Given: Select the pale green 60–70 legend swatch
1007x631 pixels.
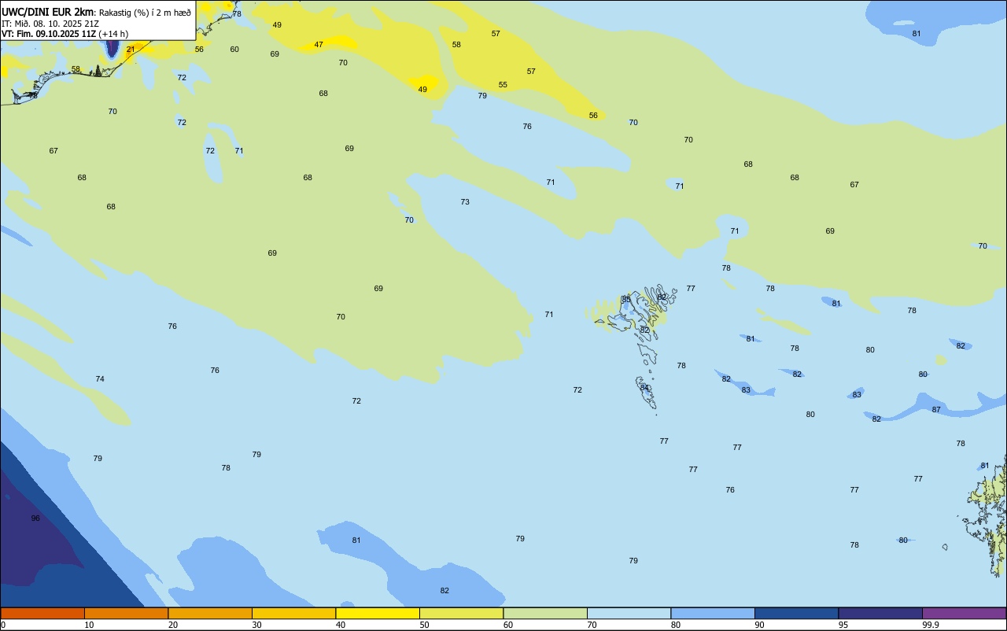Looking at the screenshot, I should [x=545, y=613].
